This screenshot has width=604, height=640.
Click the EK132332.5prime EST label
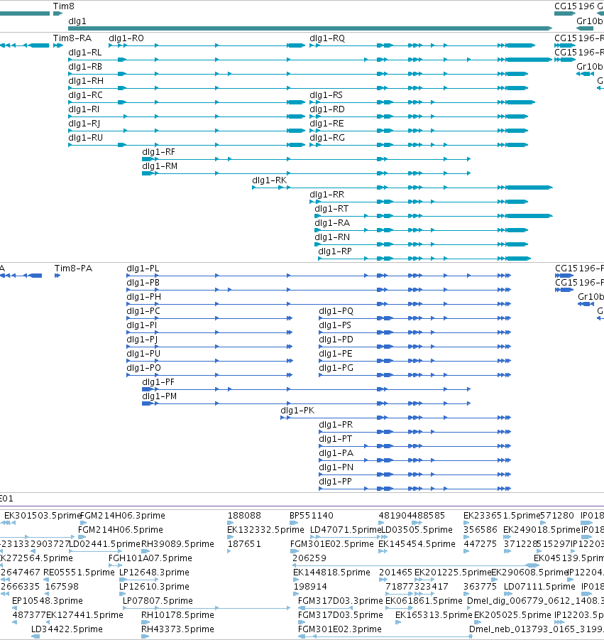[265, 530]
